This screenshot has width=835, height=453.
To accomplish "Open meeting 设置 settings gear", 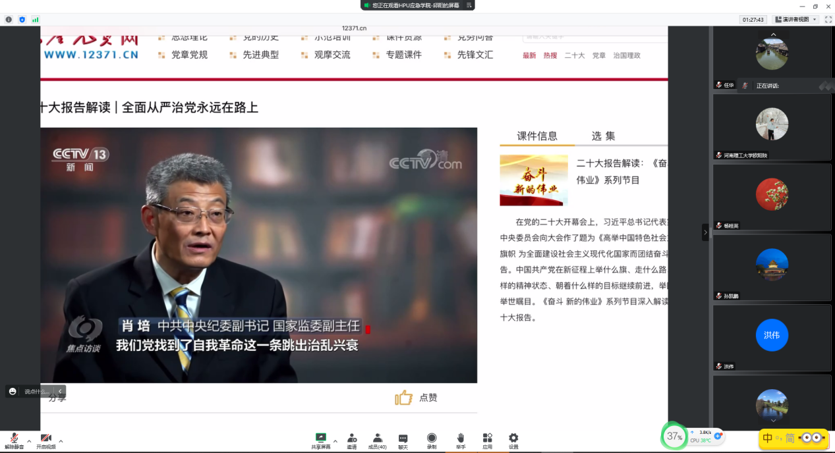I will click(x=513, y=439).
